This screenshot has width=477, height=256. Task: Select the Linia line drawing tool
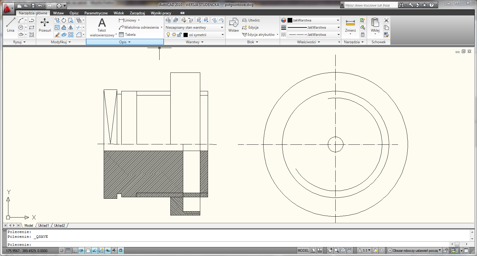pyautogui.click(x=10, y=25)
